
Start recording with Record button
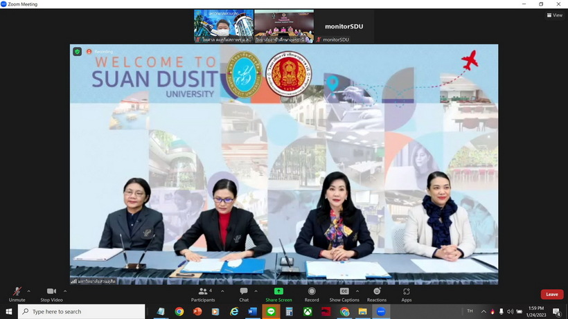(x=312, y=294)
